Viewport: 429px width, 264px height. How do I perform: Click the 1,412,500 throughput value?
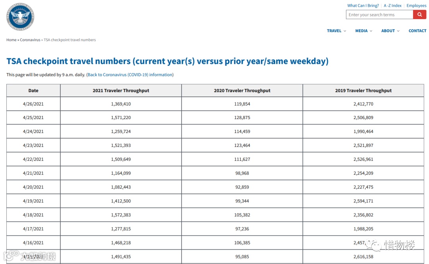(x=121, y=201)
